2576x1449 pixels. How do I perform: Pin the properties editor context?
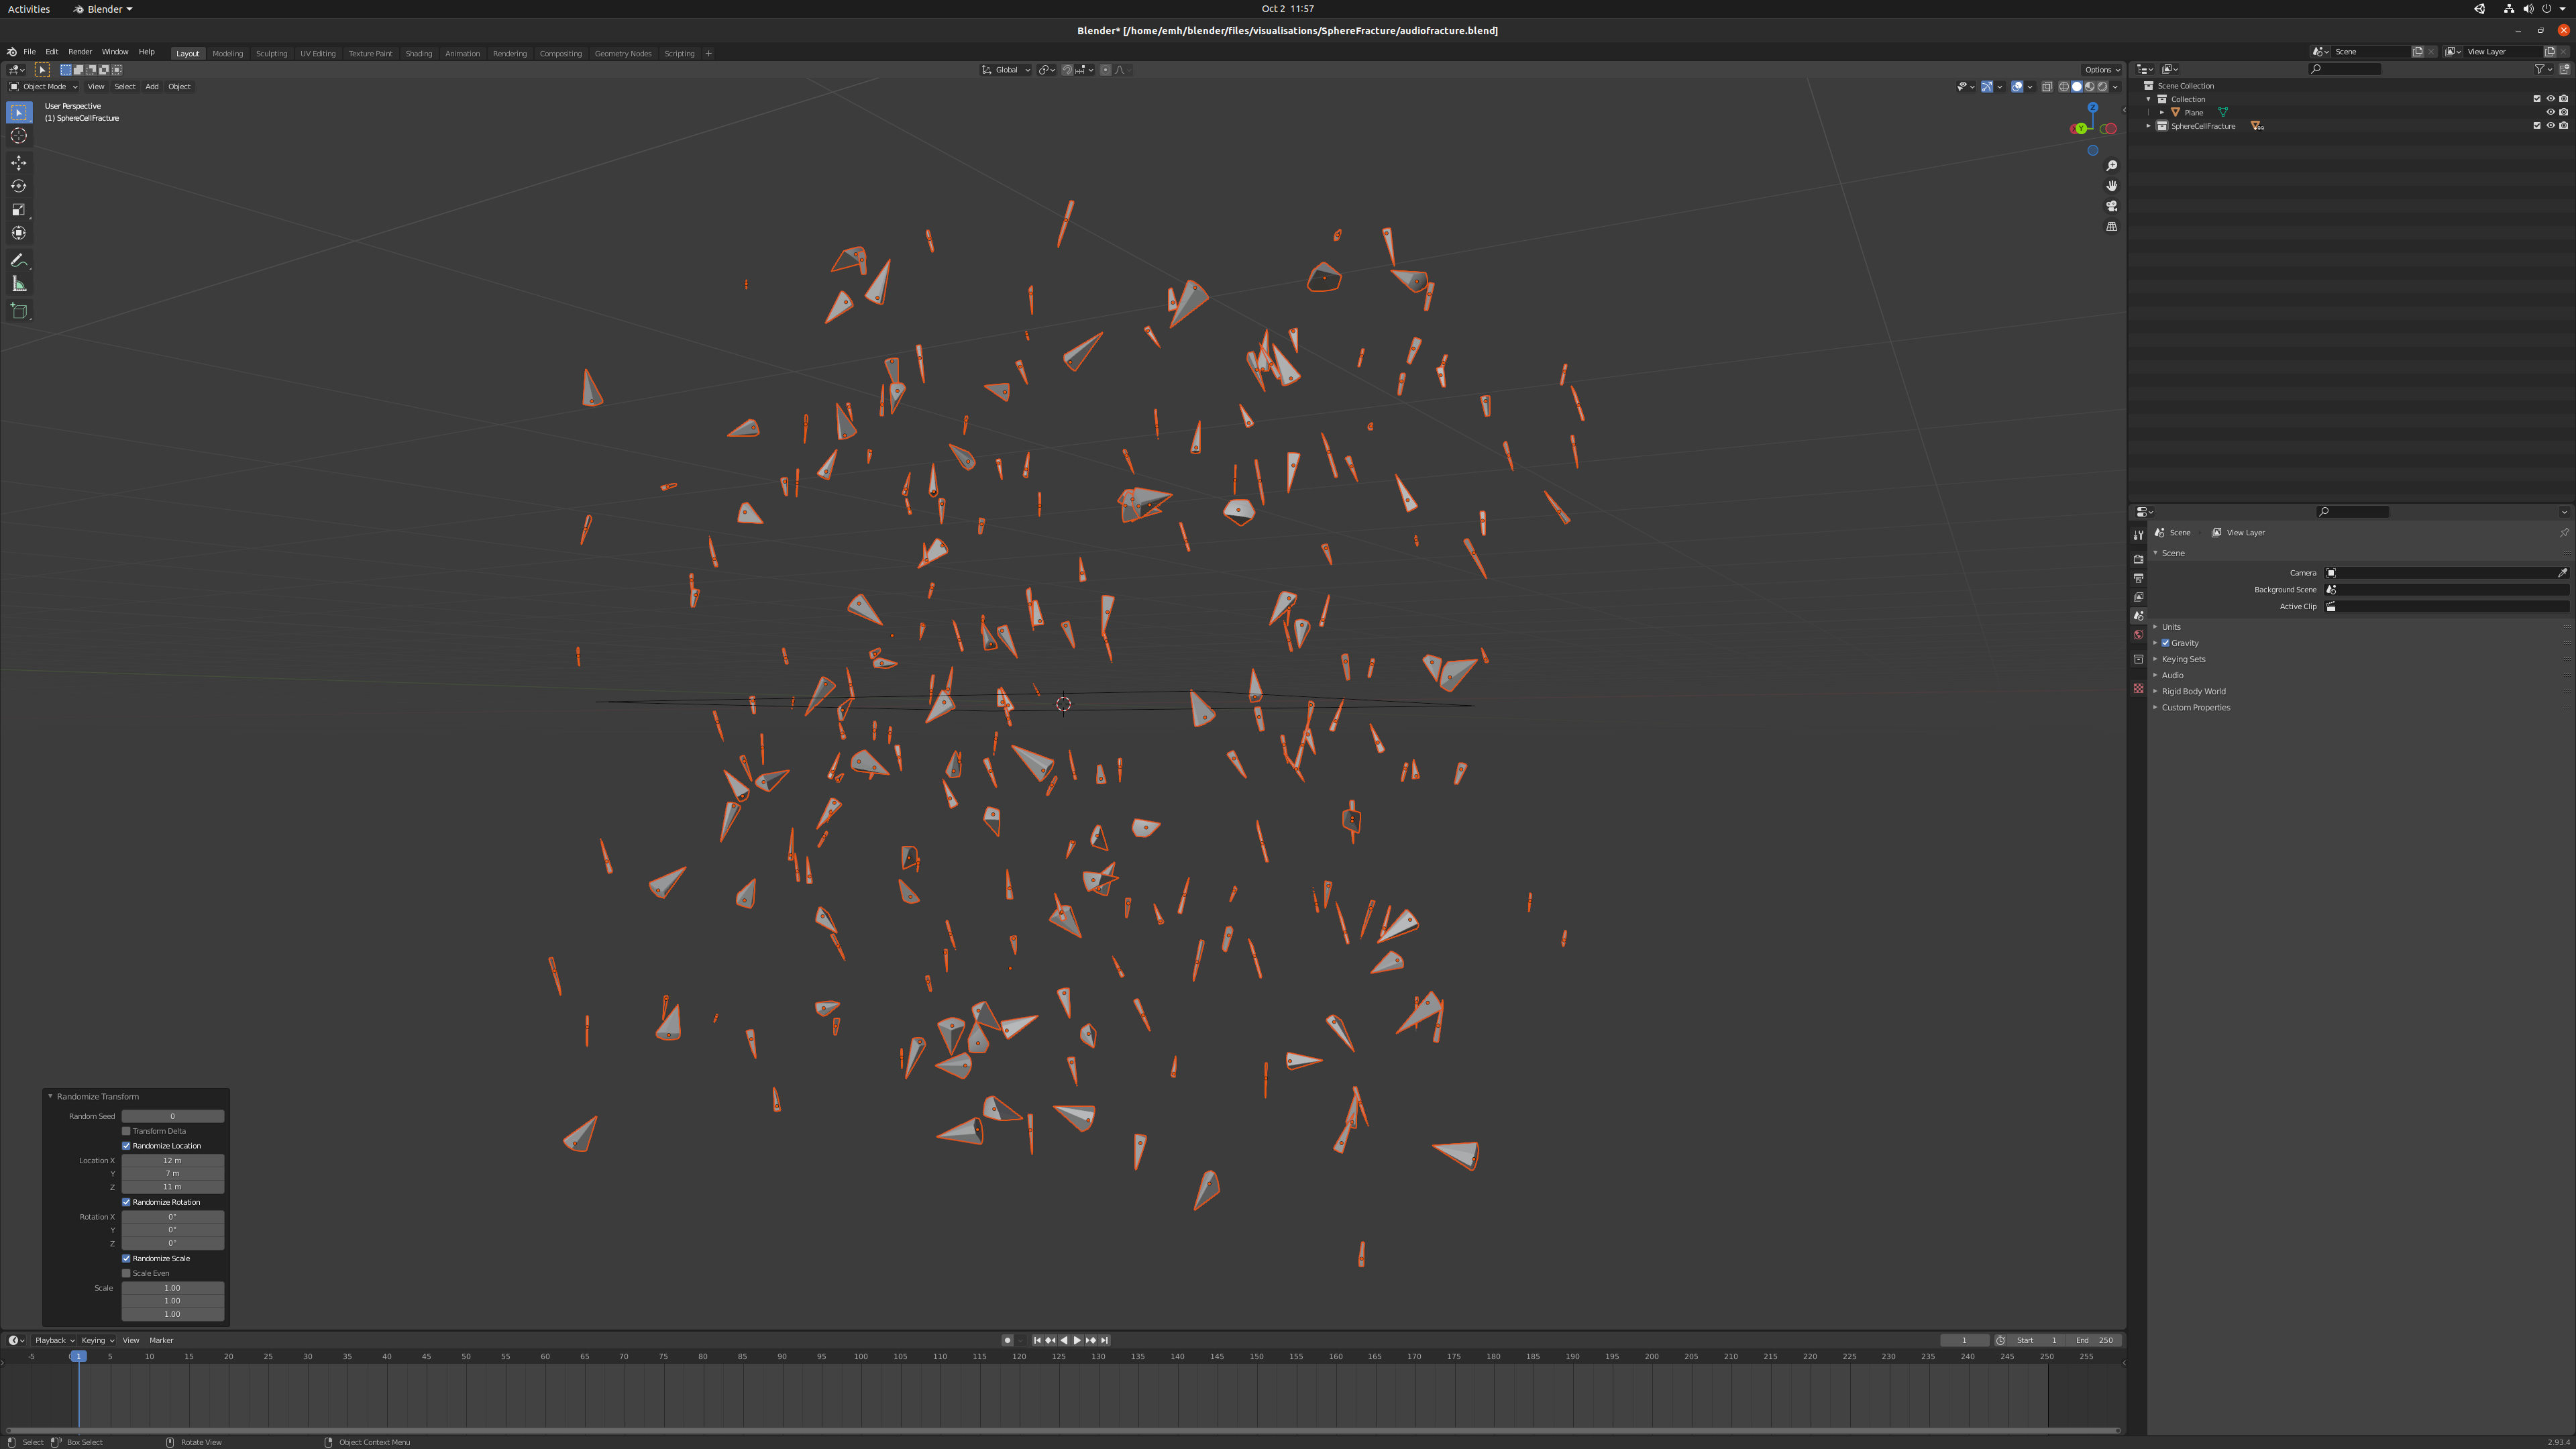pos(2564,532)
